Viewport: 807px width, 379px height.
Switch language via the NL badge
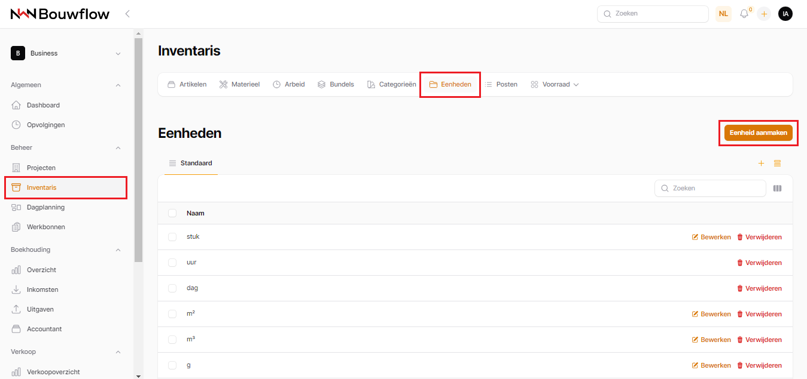(x=723, y=14)
